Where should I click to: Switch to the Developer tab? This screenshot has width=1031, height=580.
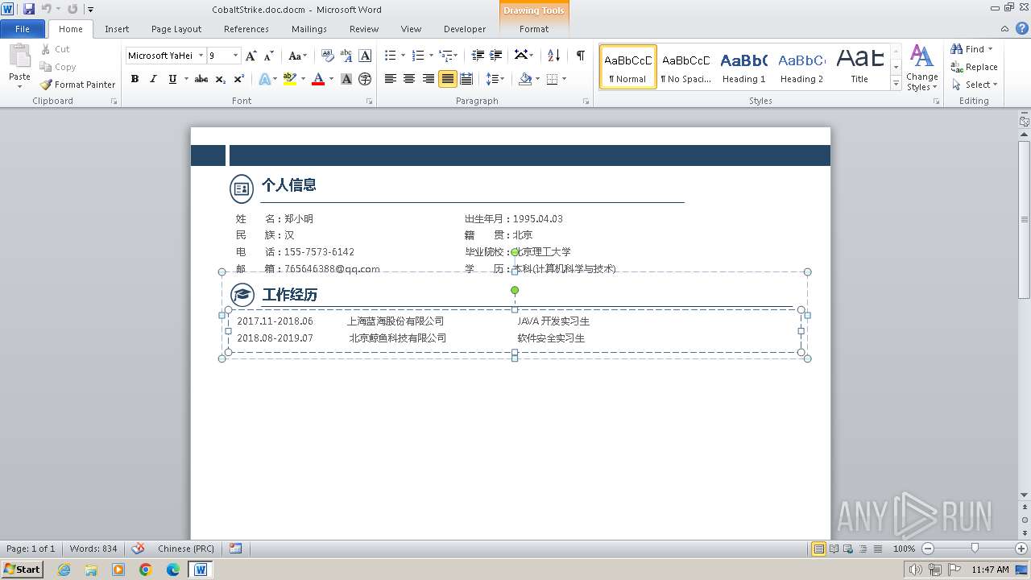(x=465, y=29)
